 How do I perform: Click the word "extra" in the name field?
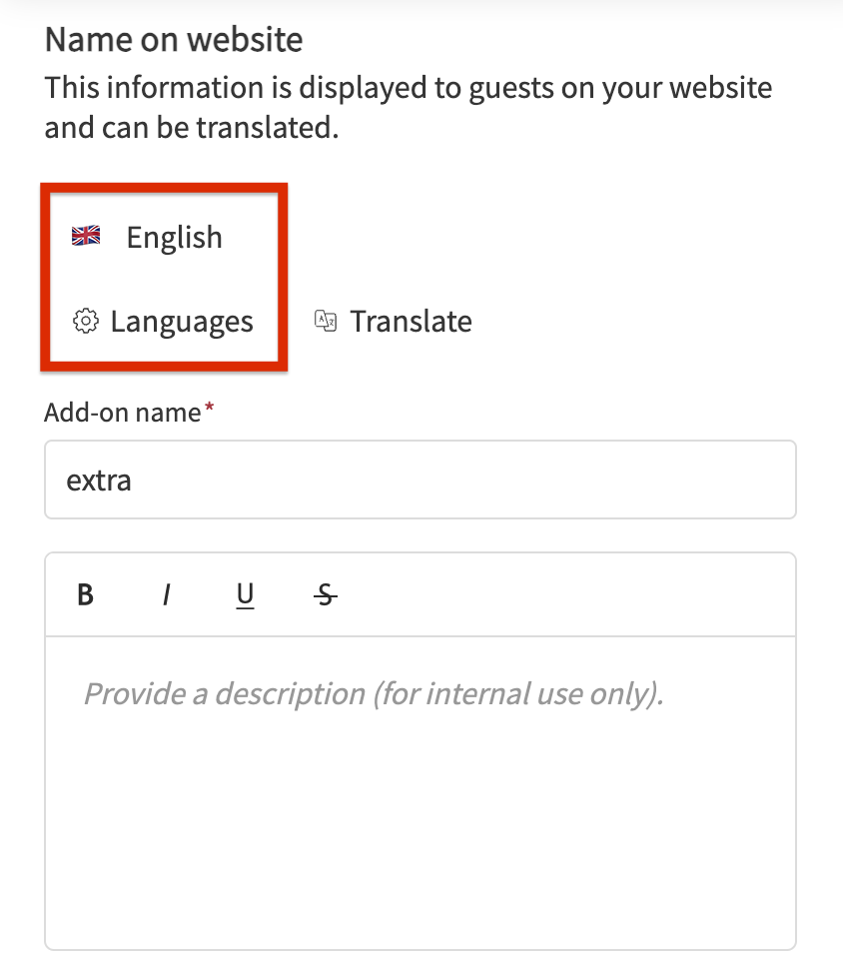[99, 481]
